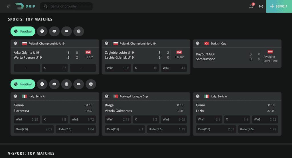Viewport: 292px width, 158px height.
Task: Select the X draw odds 27 for Arka Gdynia U19
Action: tap(54, 68)
